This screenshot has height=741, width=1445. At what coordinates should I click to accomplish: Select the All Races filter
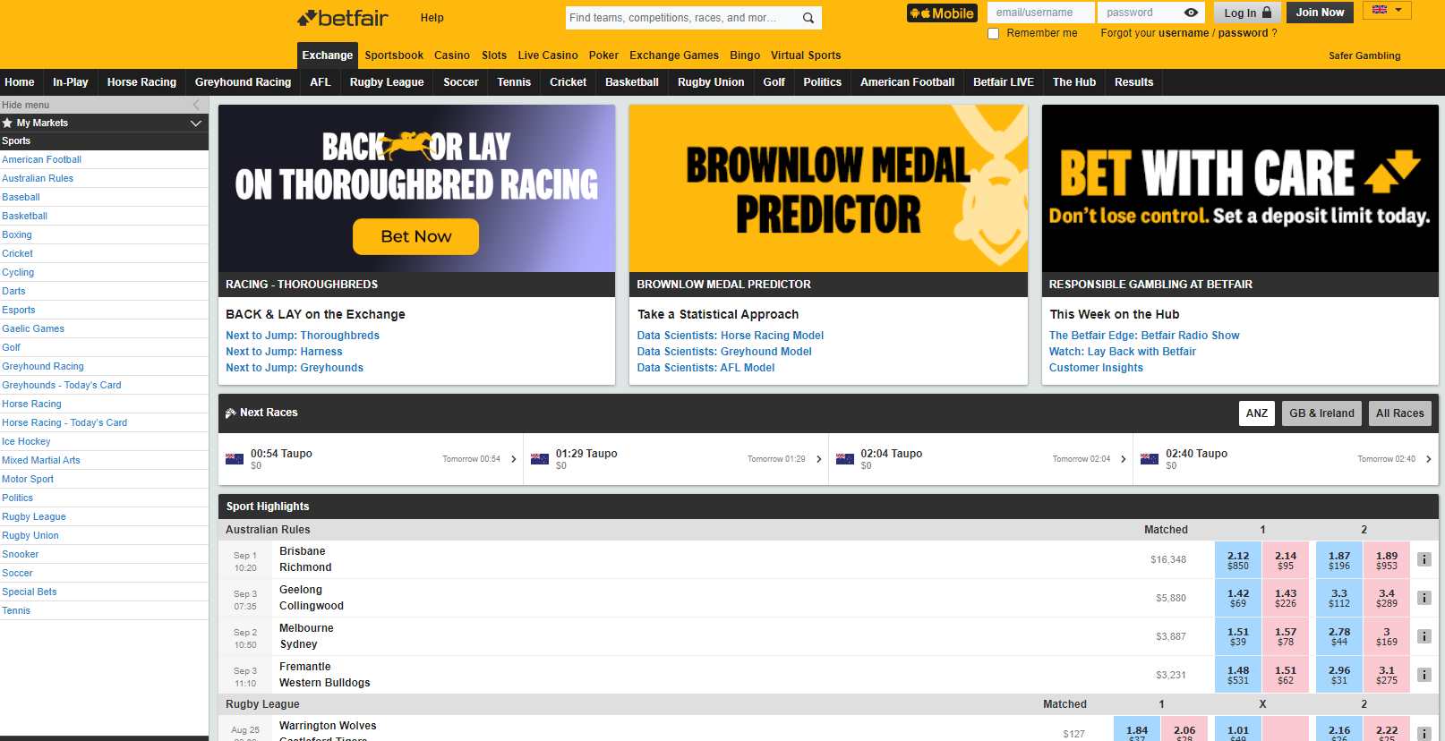(x=1399, y=413)
